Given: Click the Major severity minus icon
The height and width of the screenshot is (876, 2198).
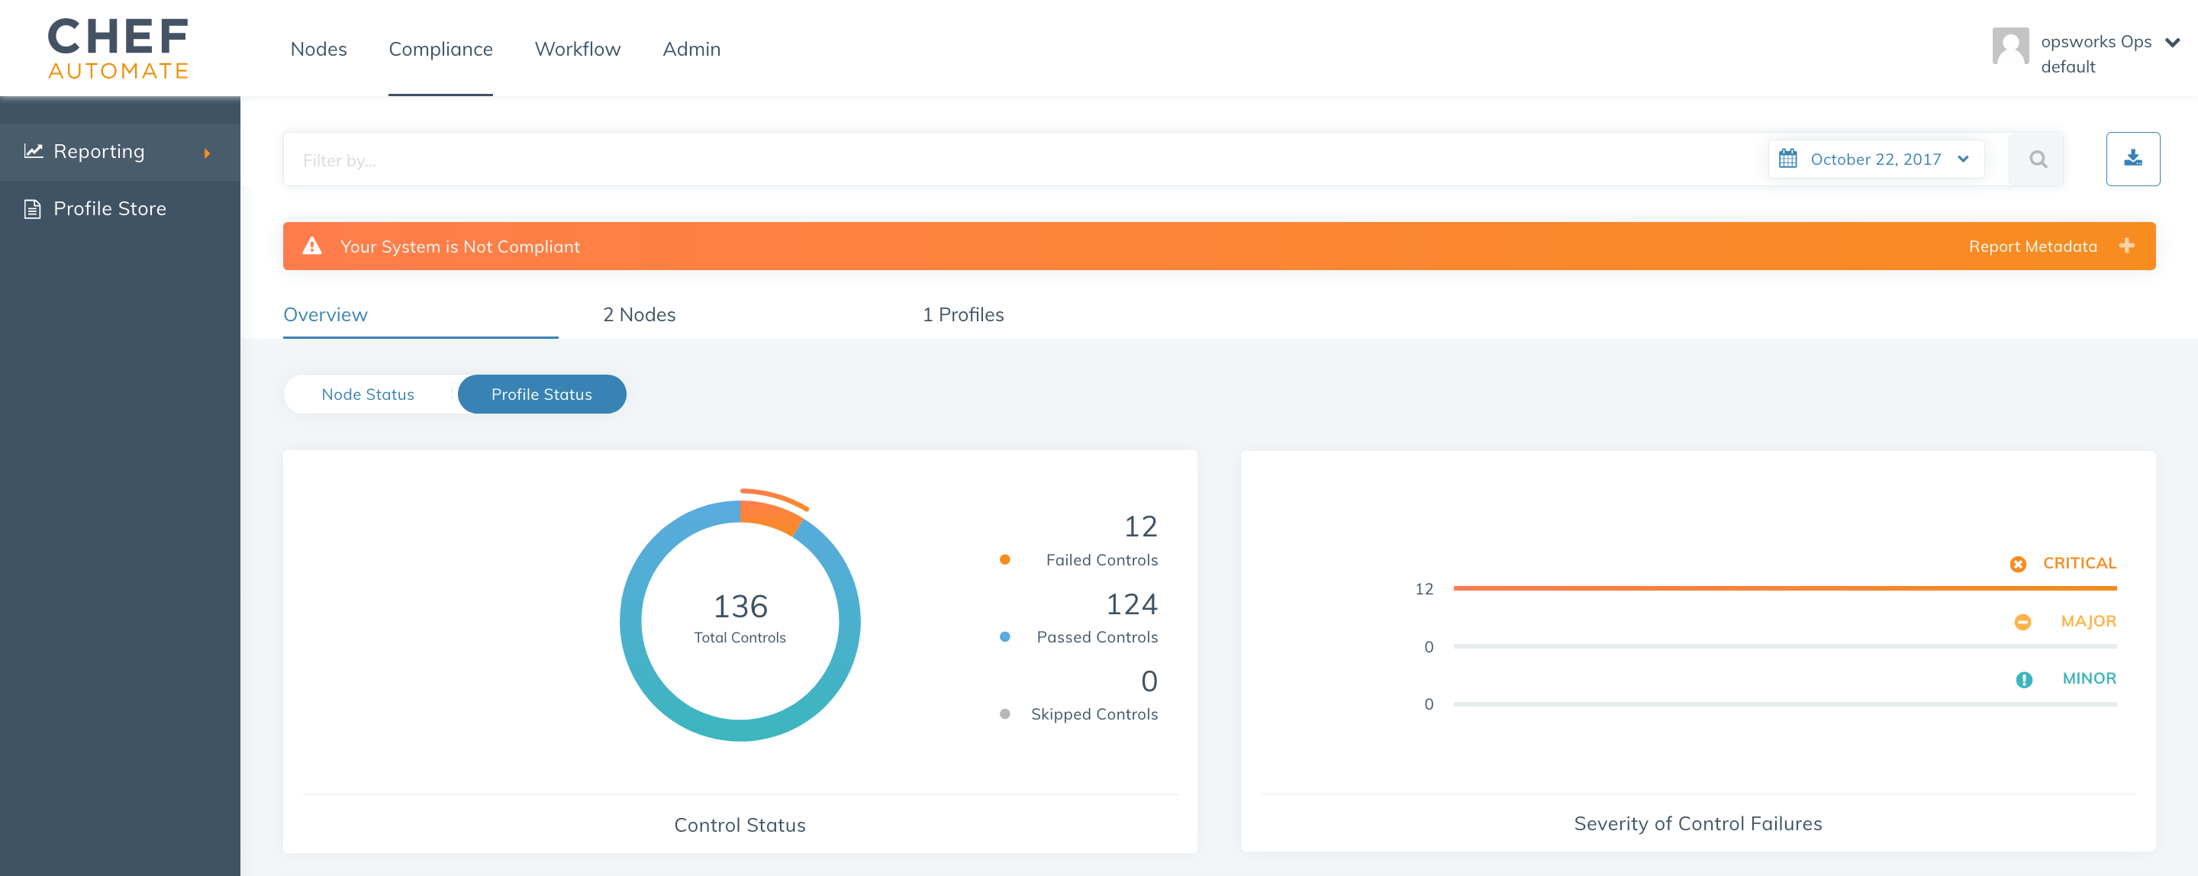Looking at the screenshot, I should (x=2022, y=623).
